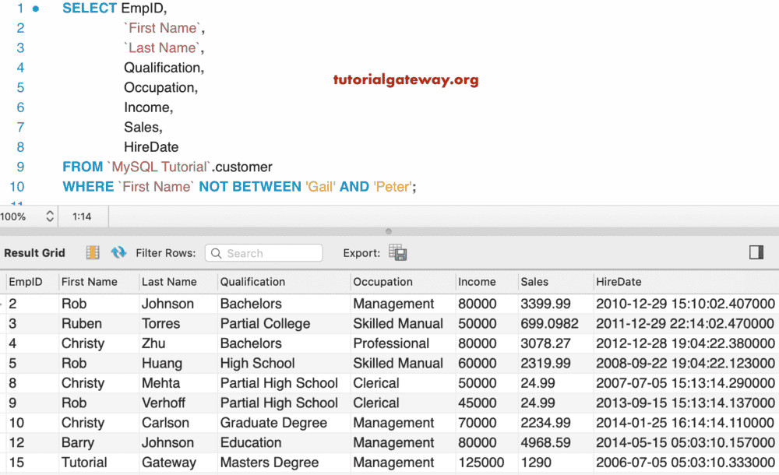The width and height of the screenshot is (779, 475).
Task: Refresh result grid with the arrows icon
Action: (118, 253)
